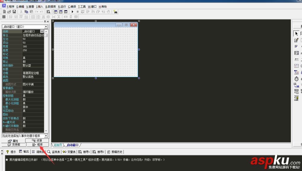Viewport: 302px width, 171px height.
Task: Open the 输出 output tab
Action: pos(24,152)
